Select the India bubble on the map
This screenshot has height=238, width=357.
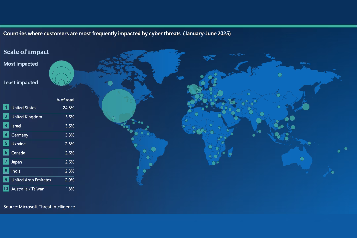[258, 121]
